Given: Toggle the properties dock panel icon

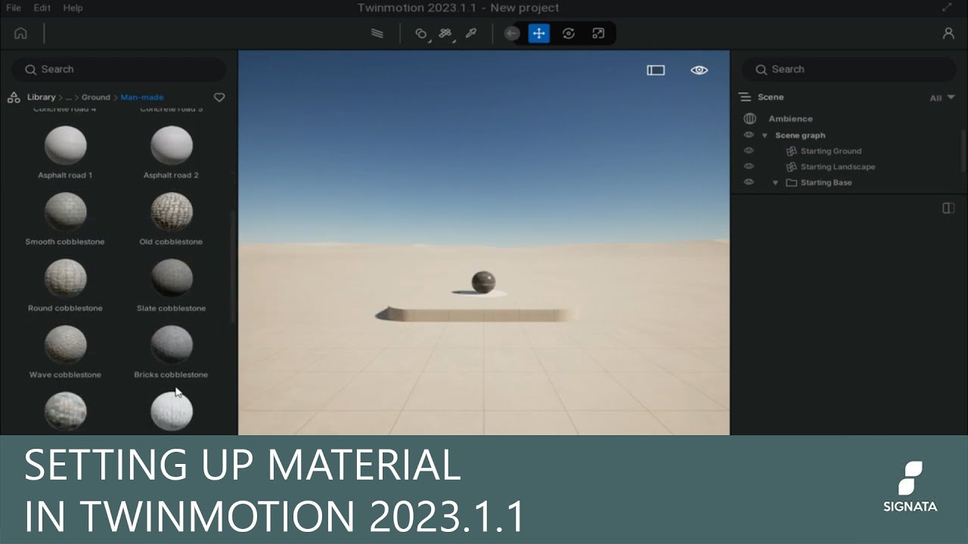Looking at the screenshot, I should click(948, 208).
